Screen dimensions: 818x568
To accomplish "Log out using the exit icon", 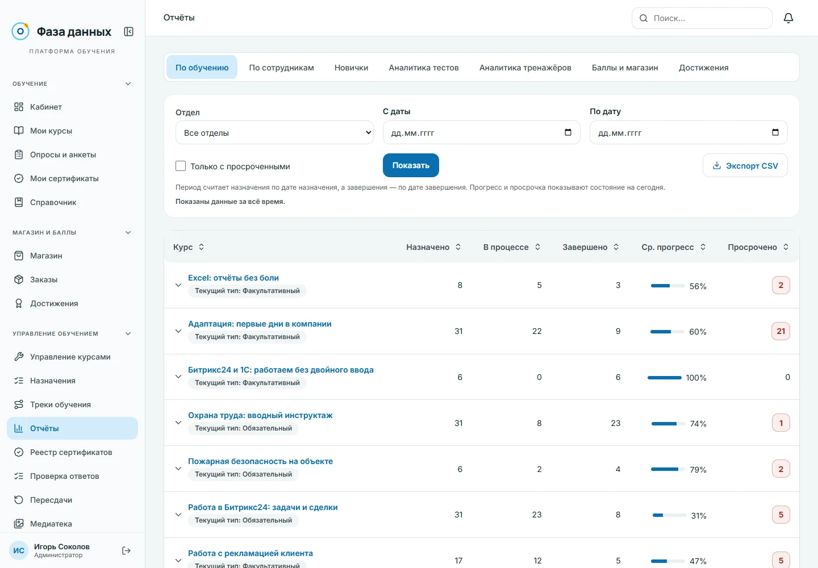I will click(x=127, y=550).
